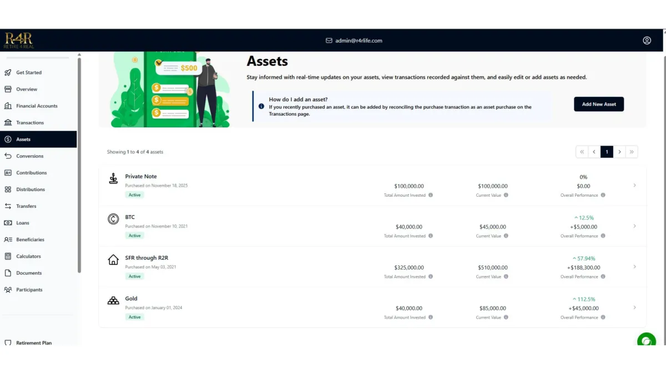Click the Loans cash icon
The width and height of the screenshot is (666, 374).
click(x=8, y=223)
